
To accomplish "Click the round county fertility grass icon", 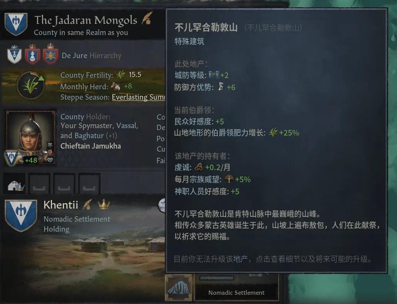I will 31,85.
